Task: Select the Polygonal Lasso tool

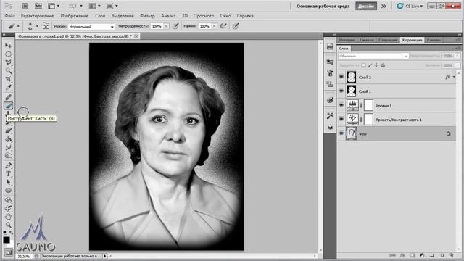Action: [x=8, y=62]
